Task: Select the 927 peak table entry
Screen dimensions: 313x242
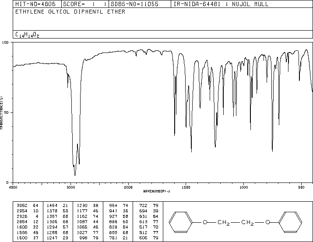Action: [x=119, y=216]
